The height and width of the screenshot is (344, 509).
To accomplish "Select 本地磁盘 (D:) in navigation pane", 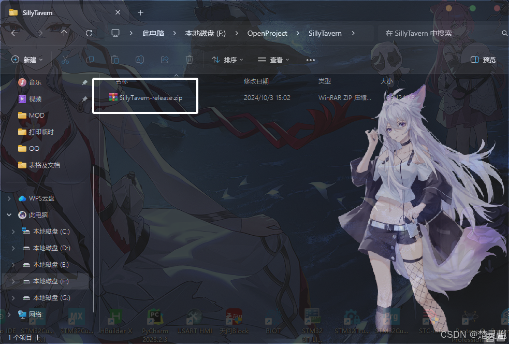I will point(46,248).
